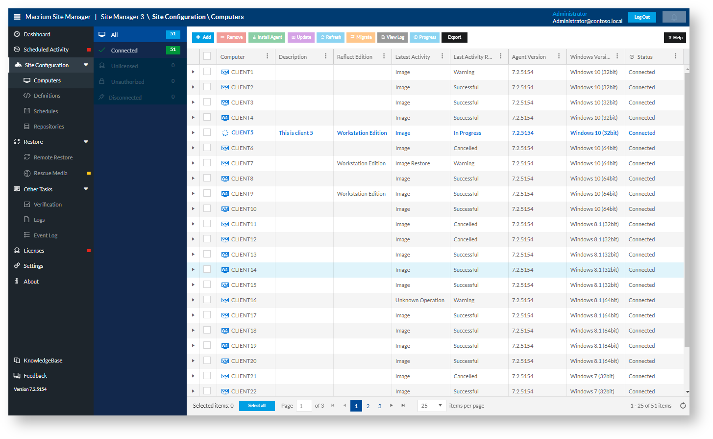The width and height of the screenshot is (713, 439).
Task: Collapse the Site Configuration section
Action: 86,65
